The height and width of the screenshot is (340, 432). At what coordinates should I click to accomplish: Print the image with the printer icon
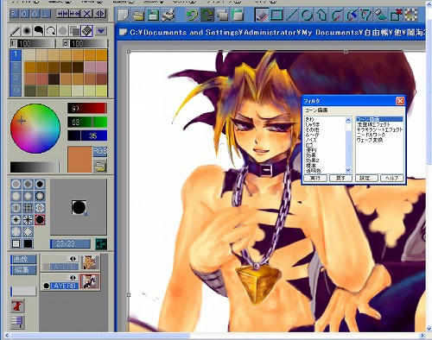(x=168, y=15)
